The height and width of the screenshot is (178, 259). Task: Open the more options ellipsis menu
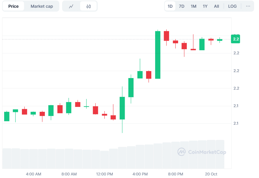click(248, 6)
